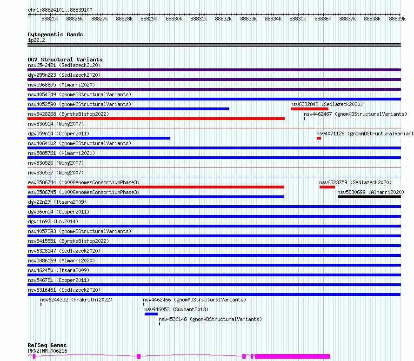Screen dimensions: 414x361
Task: Click the nsv5415551 (ByrskaBishop2022) label
Action: (68, 241)
